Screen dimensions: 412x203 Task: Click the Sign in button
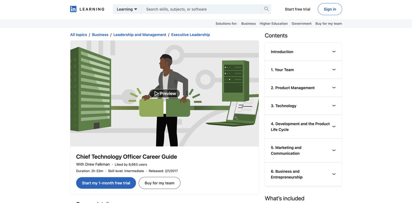330,9
